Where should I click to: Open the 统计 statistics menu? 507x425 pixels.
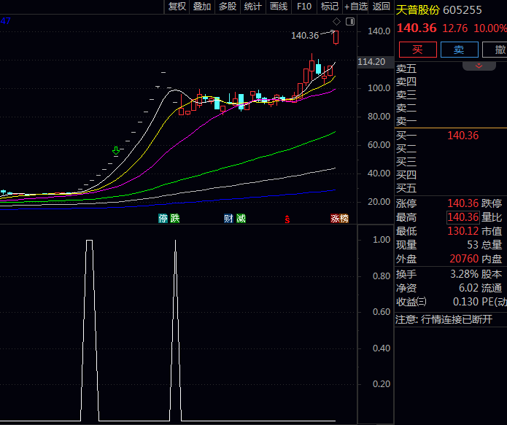[253, 7]
